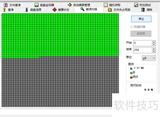The height and width of the screenshot is (117, 160).
Task: Click the 健康状态 red cross icon
Action: pyautogui.click(x=54, y=10)
